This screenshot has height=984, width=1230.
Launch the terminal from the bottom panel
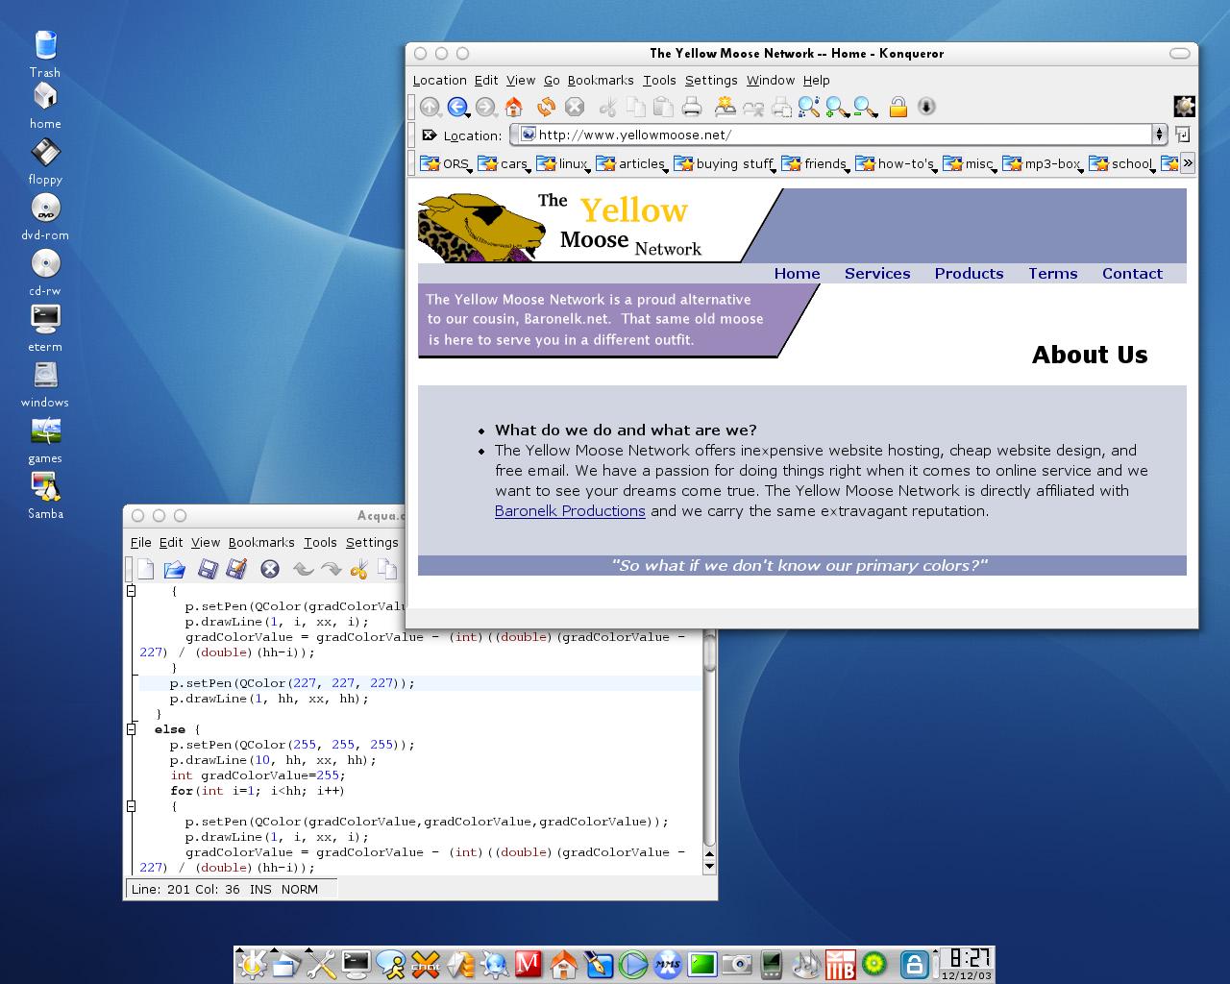tap(357, 964)
